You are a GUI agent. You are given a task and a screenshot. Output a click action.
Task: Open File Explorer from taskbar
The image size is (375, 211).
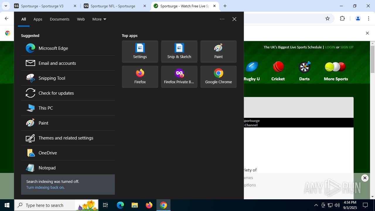135,205
